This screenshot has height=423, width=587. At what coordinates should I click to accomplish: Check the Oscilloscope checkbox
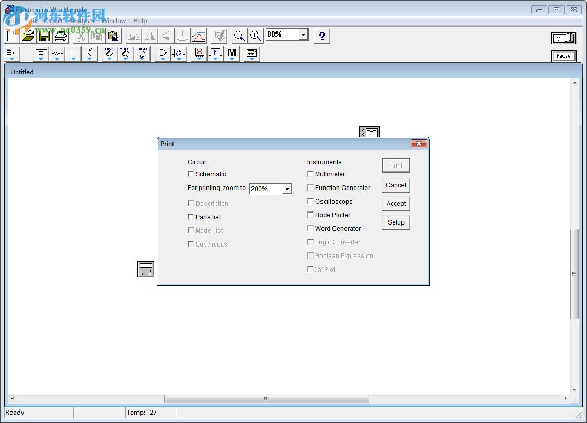click(x=310, y=202)
